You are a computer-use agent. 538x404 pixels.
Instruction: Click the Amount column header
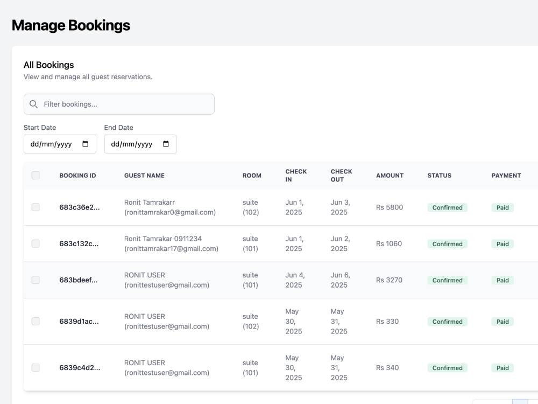(390, 175)
